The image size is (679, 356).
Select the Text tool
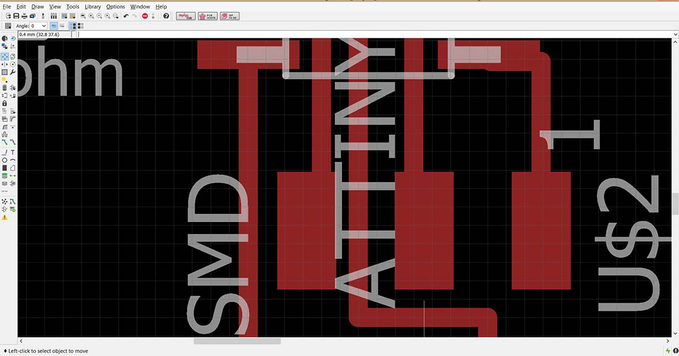12,152
